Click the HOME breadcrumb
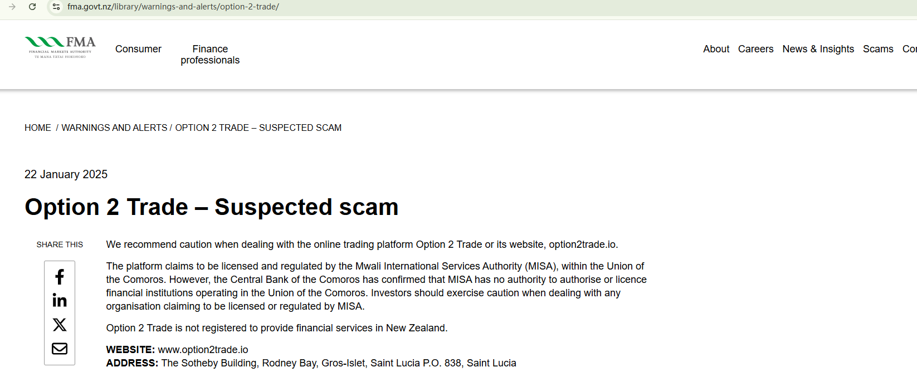 tap(38, 128)
